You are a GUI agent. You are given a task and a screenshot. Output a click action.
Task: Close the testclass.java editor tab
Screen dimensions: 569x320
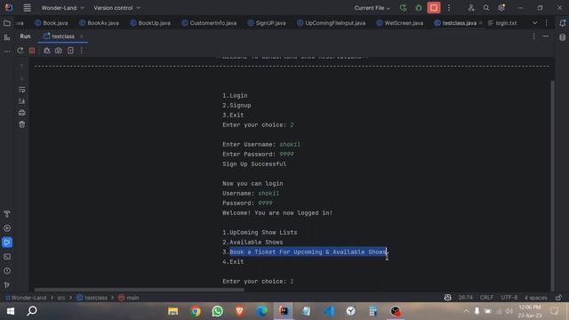point(481,23)
